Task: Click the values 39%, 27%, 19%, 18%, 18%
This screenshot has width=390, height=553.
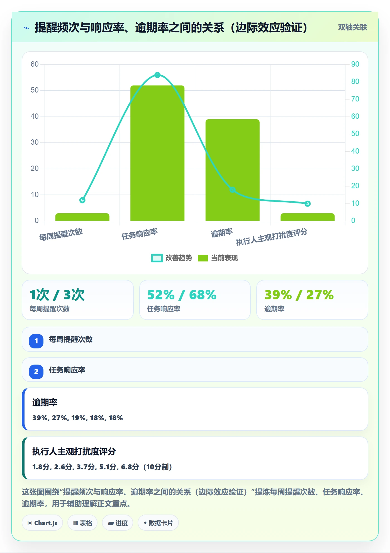Action: pos(77,418)
